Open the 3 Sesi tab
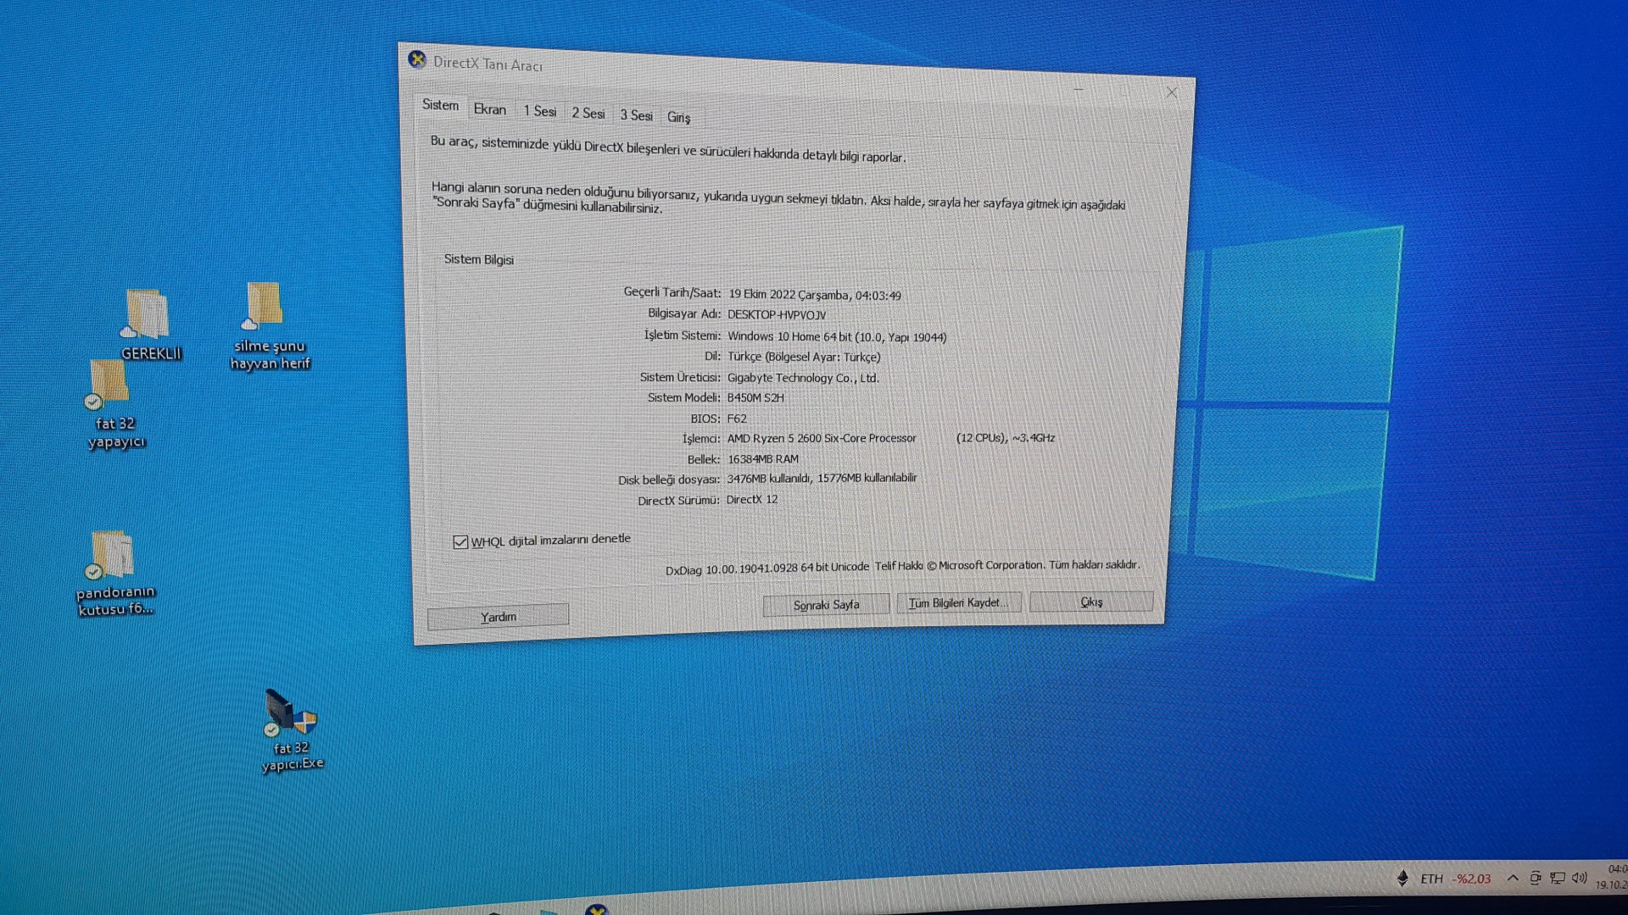This screenshot has width=1628, height=915. pos(636,115)
